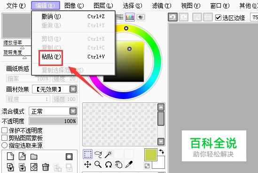The width and height of the screenshot is (258, 173).
Task: Click the undo button in toolbar
Action: 172,17
